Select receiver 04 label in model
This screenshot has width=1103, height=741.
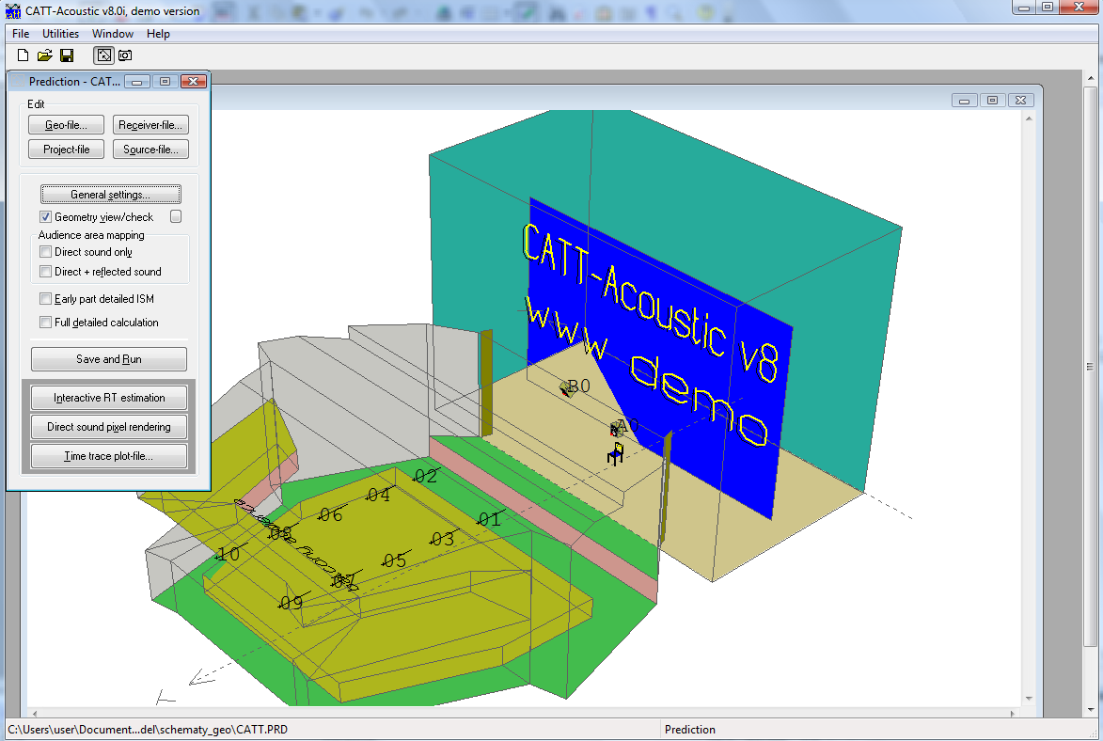coord(378,496)
